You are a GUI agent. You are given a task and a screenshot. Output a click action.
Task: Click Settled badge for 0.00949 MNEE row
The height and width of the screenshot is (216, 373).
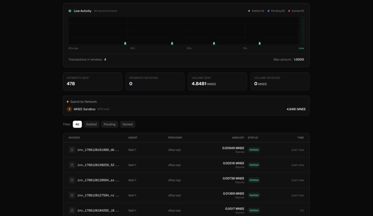point(254,150)
